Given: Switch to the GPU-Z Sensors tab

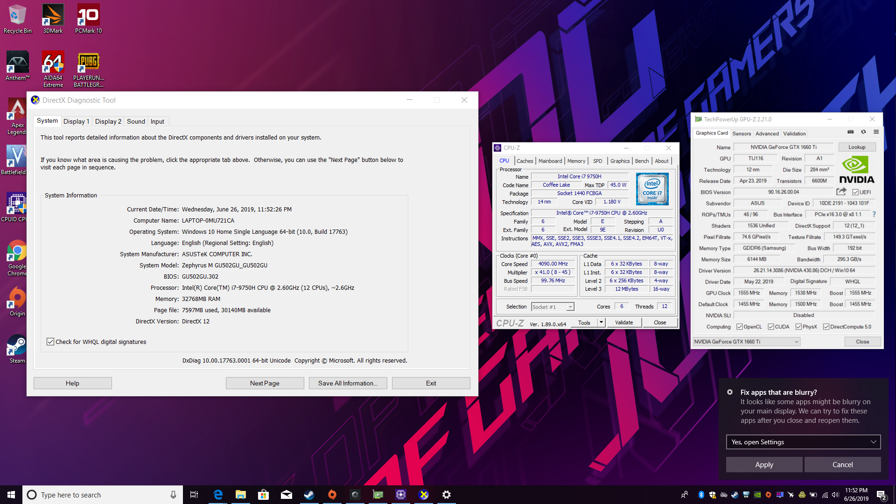Looking at the screenshot, I should (x=742, y=133).
